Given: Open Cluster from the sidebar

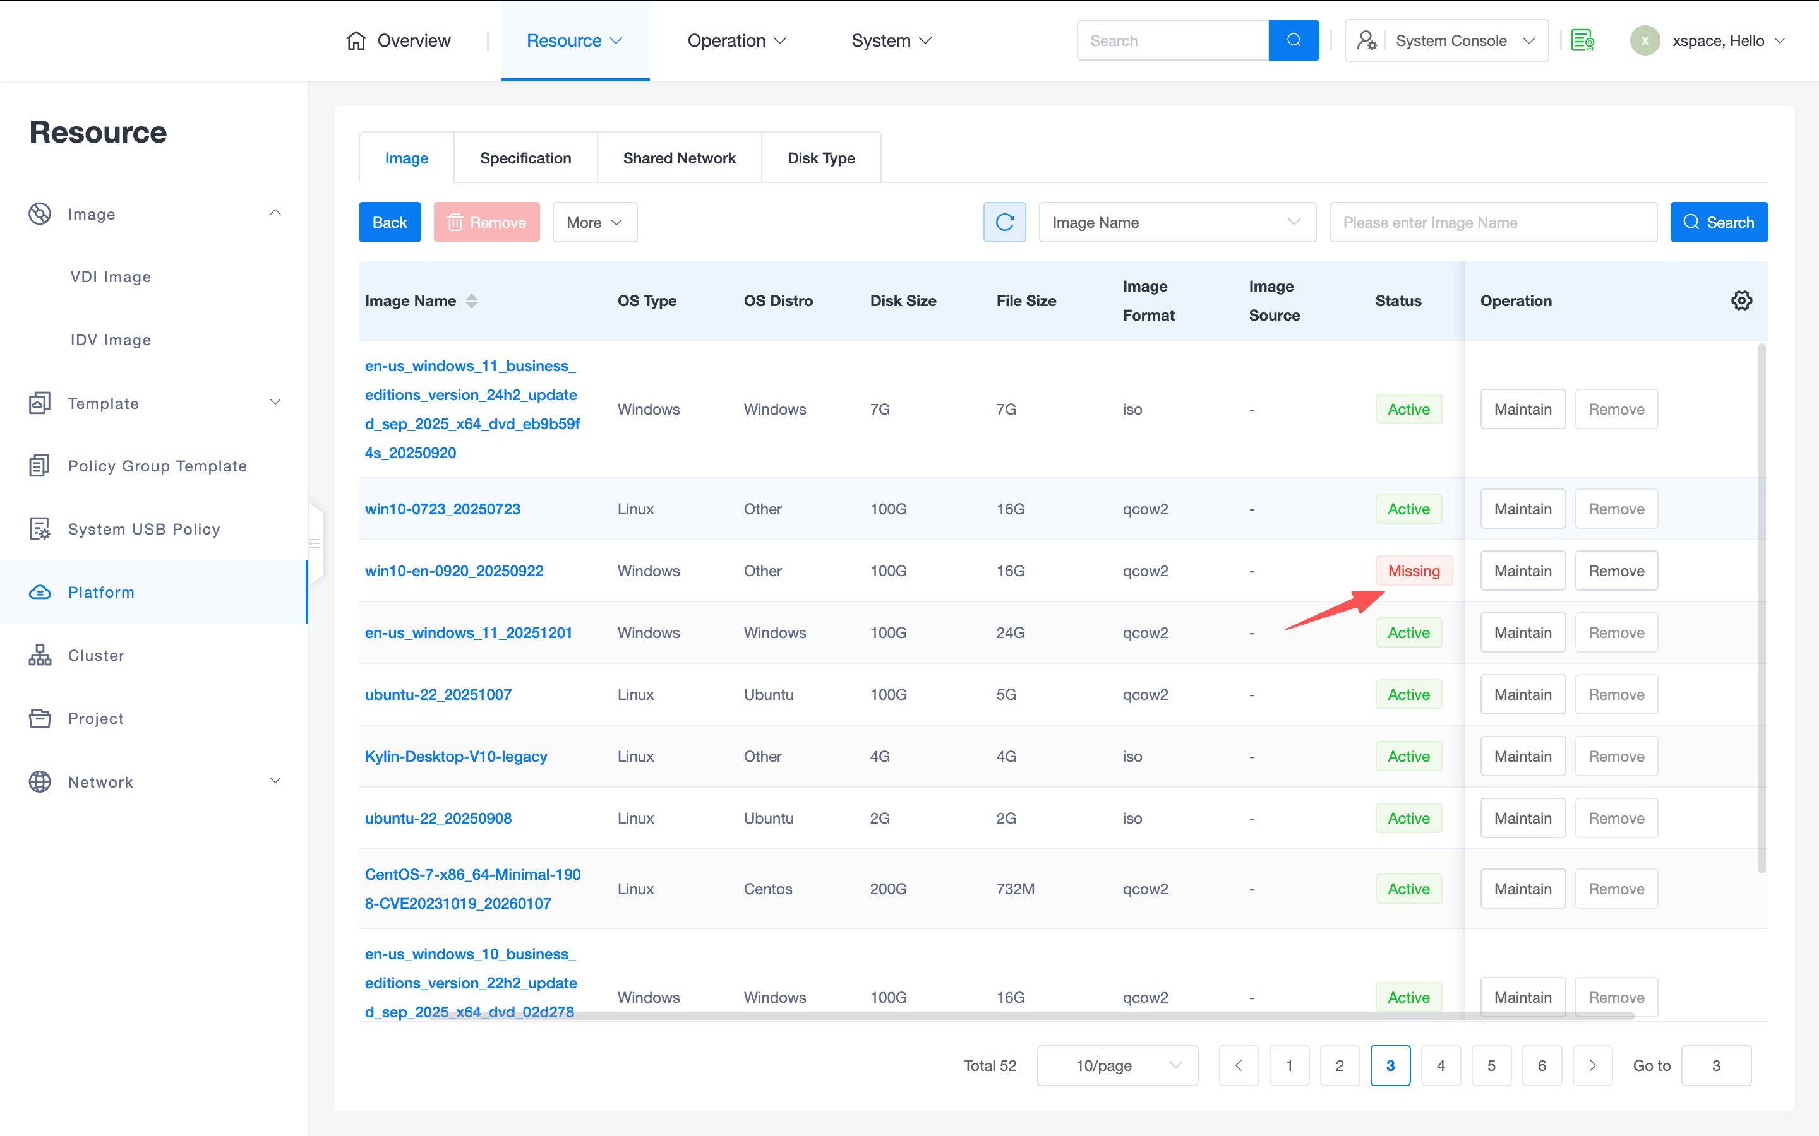Looking at the screenshot, I should (96, 655).
